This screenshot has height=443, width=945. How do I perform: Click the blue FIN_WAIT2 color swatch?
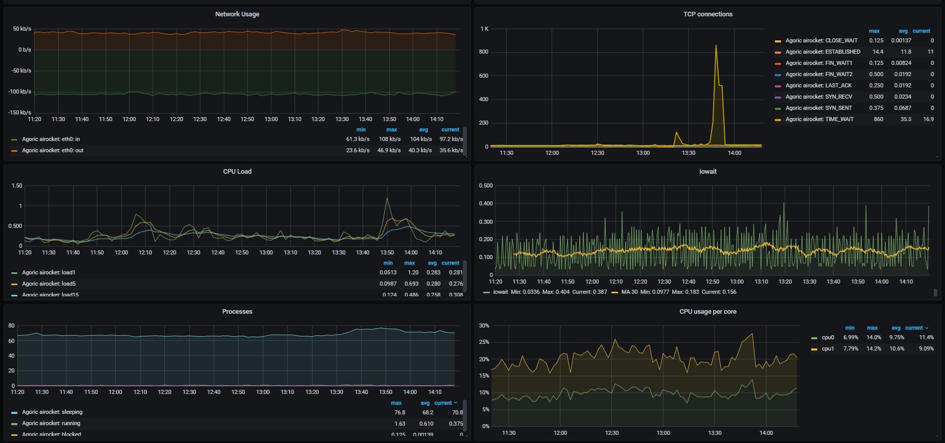pyautogui.click(x=778, y=75)
